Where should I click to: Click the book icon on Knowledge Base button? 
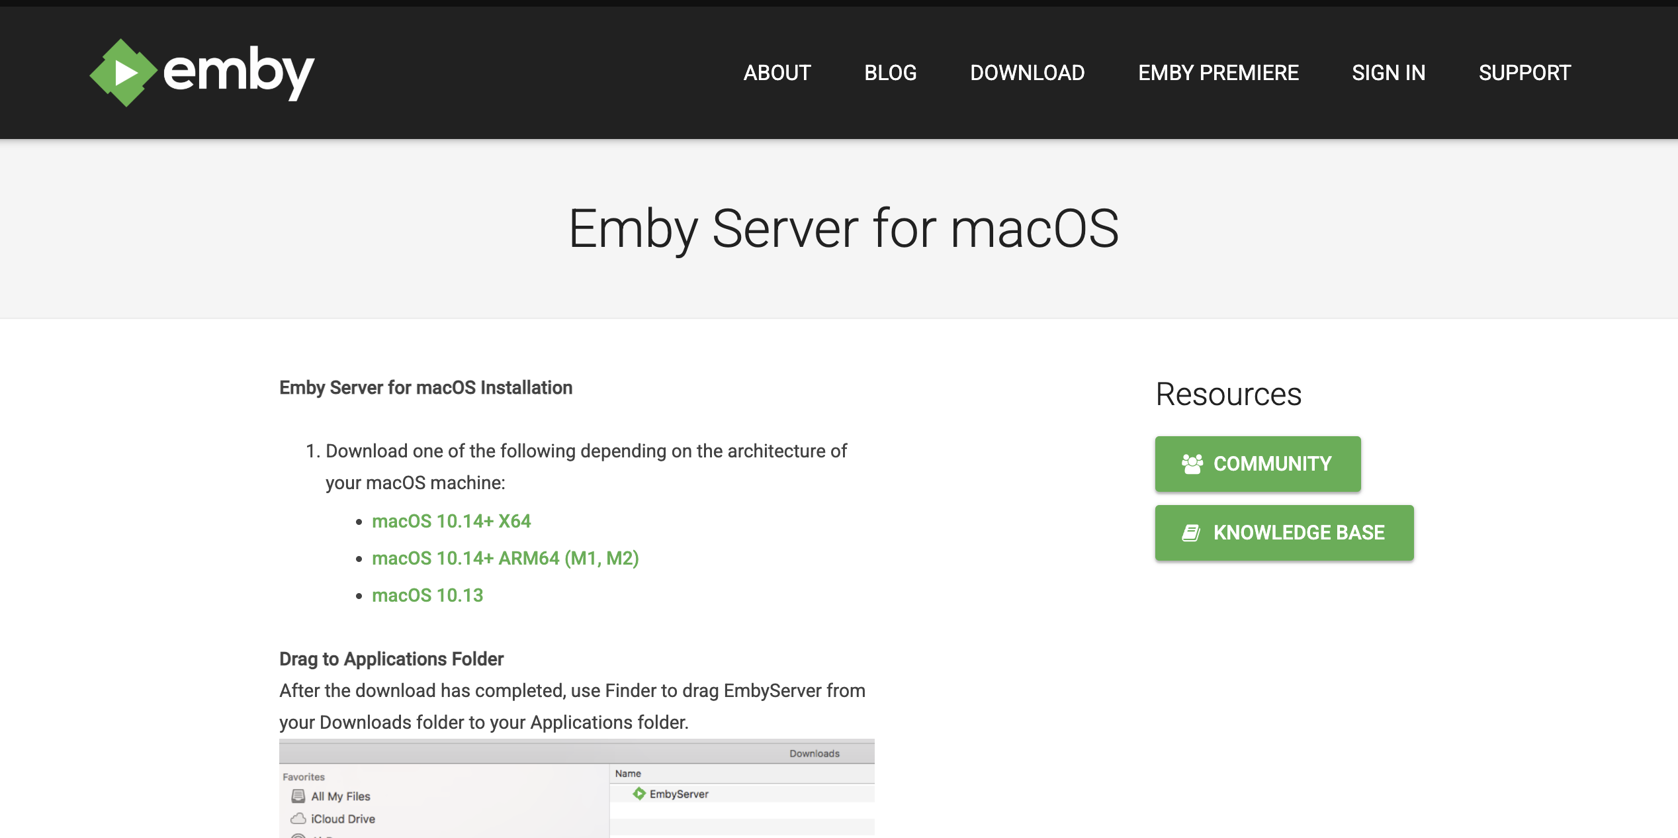[1191, 533]
